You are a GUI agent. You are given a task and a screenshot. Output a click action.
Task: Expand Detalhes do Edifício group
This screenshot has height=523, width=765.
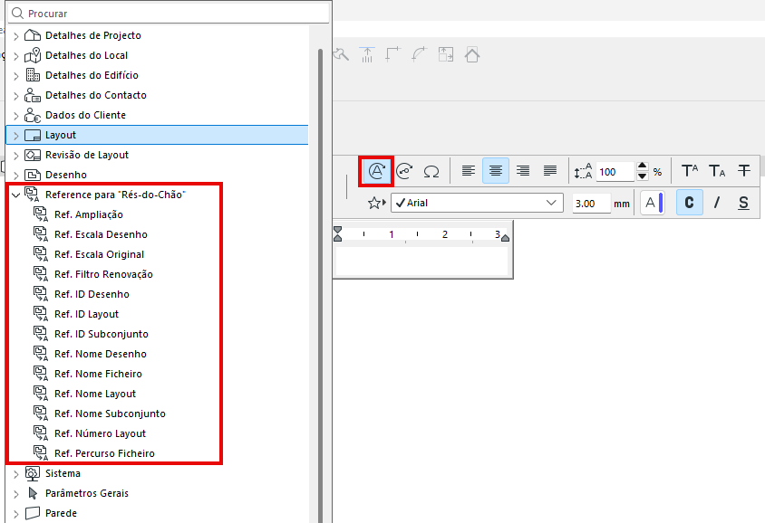(x=16, y=76)
